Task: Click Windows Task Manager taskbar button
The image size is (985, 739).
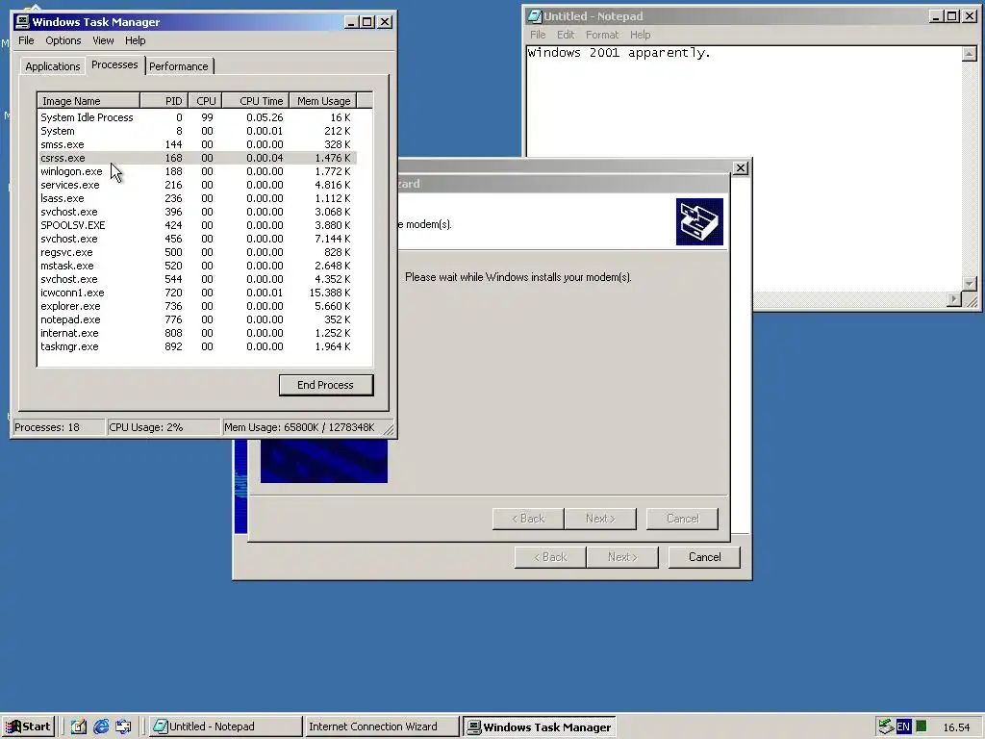Action: (x=540, y=726)
